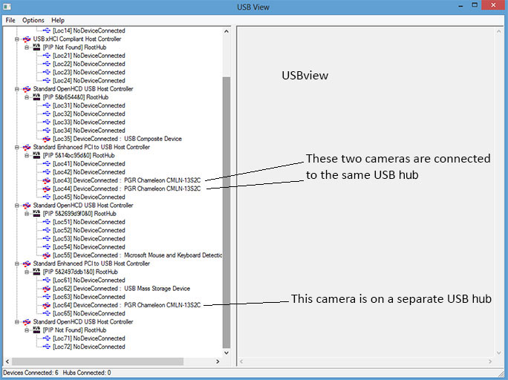Image resolution: width=508 pixels, height=380 pixels.
Task: Click the USB icon beside Loc62 Mass Storage
Action: point(47,289)
